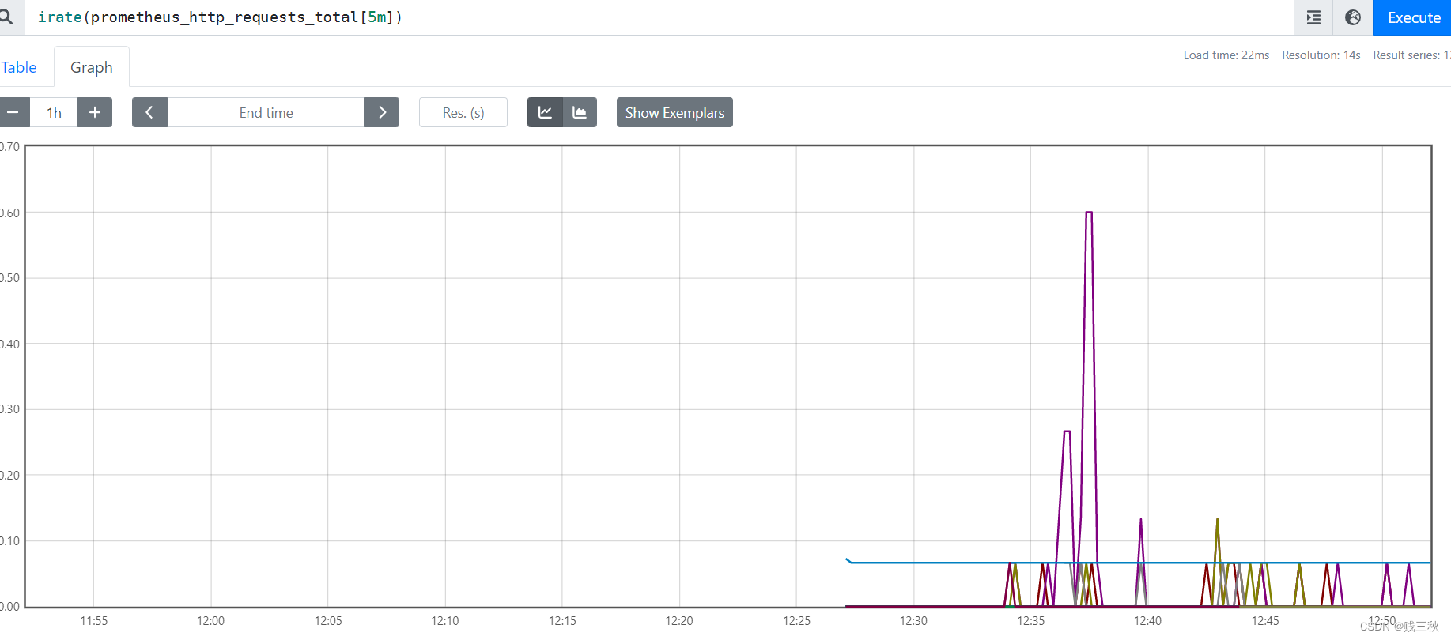Viewport: 1451px width, 640px height.
Task: Click the search magnifier icon
Action: tap(6, 17)
